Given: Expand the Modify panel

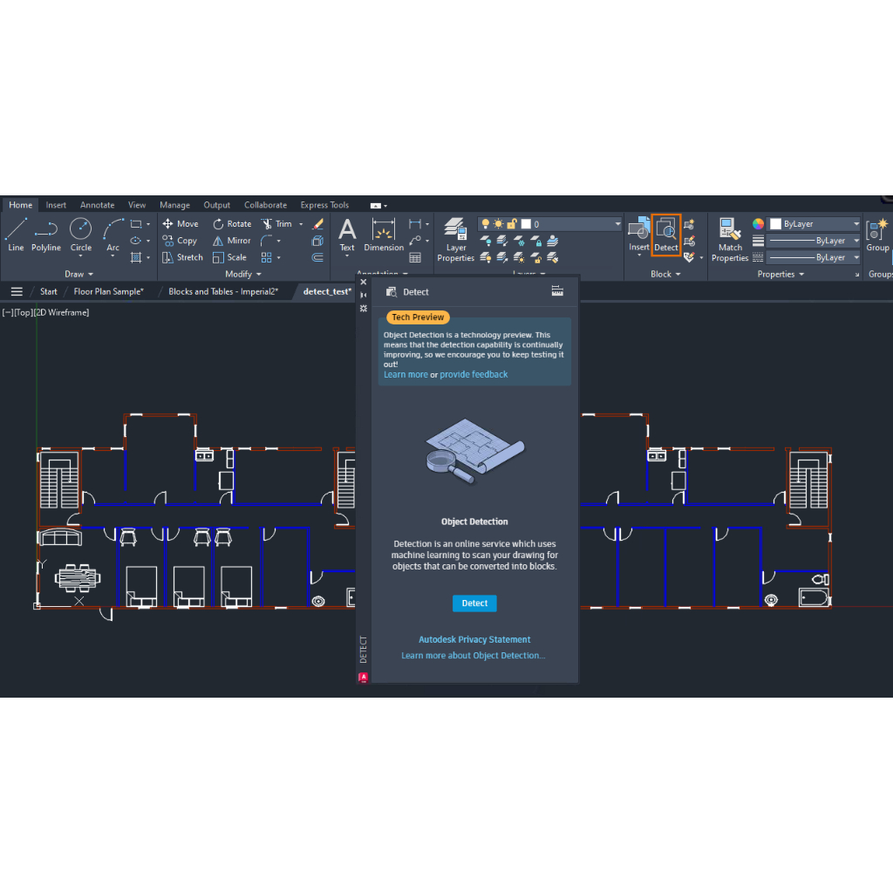Looking at the screenshot, I should [x=243, y=274].
